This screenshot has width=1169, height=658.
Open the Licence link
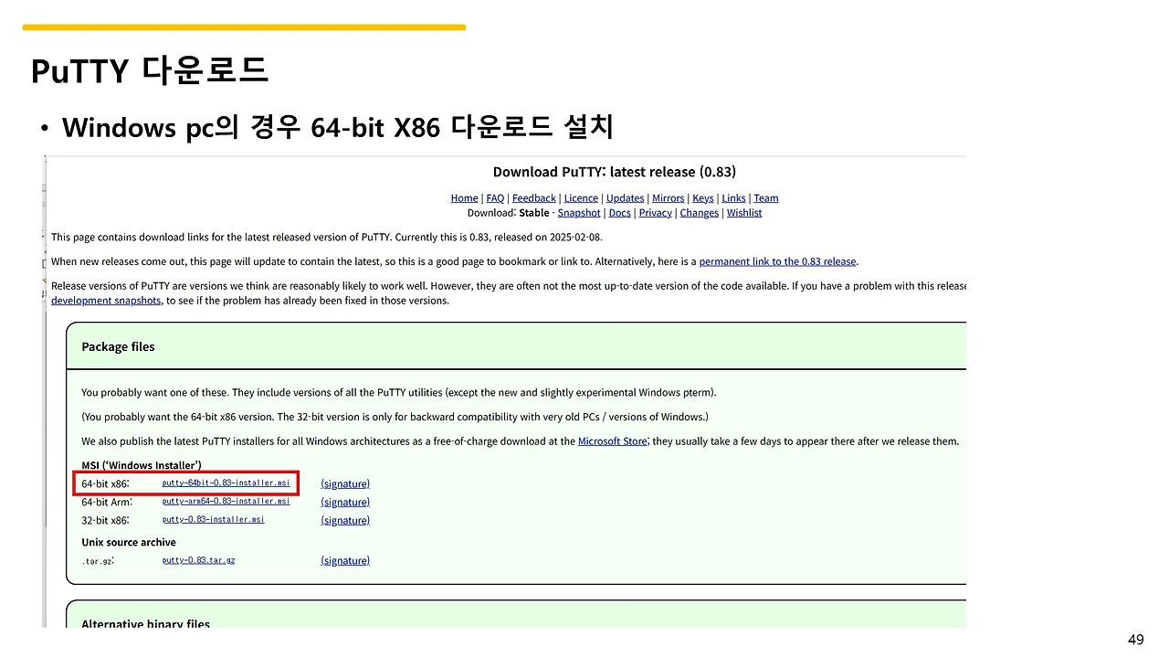pyautogui.click(x=581, y=198)
